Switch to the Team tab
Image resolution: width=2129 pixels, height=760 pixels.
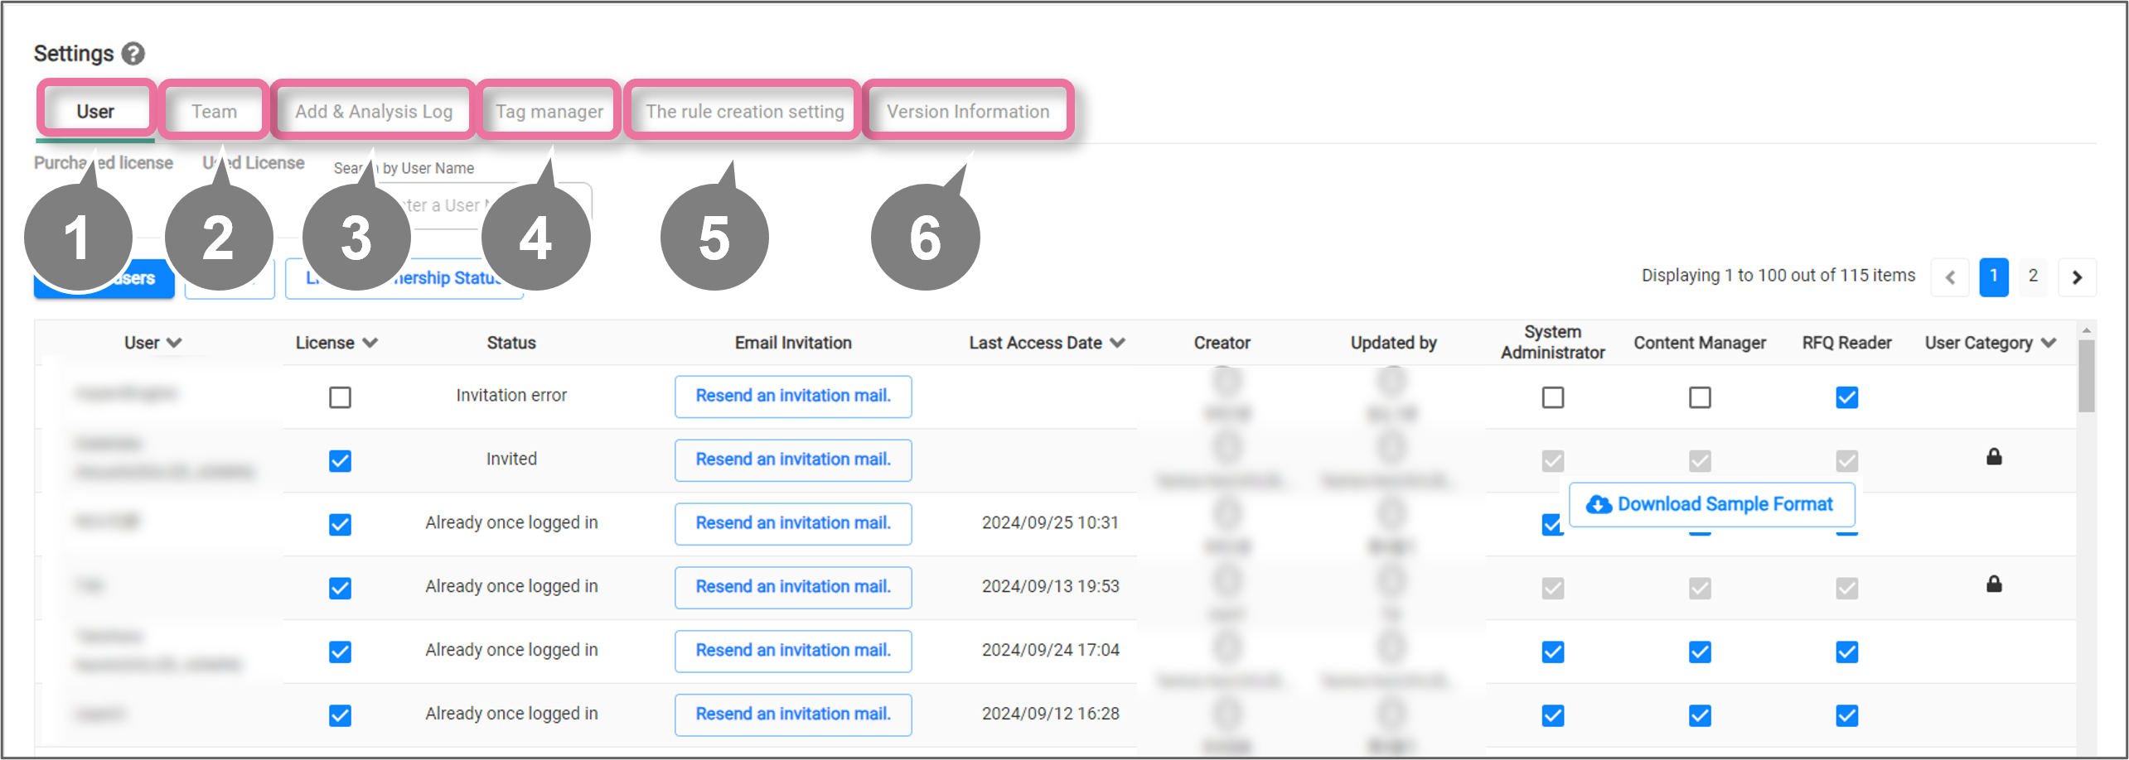coord(214,111)
